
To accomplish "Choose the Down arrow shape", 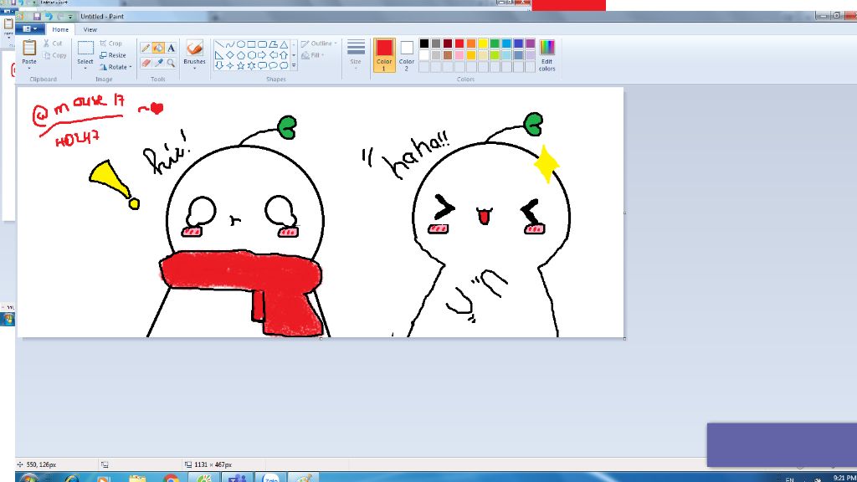I will [x=219, y=65].
